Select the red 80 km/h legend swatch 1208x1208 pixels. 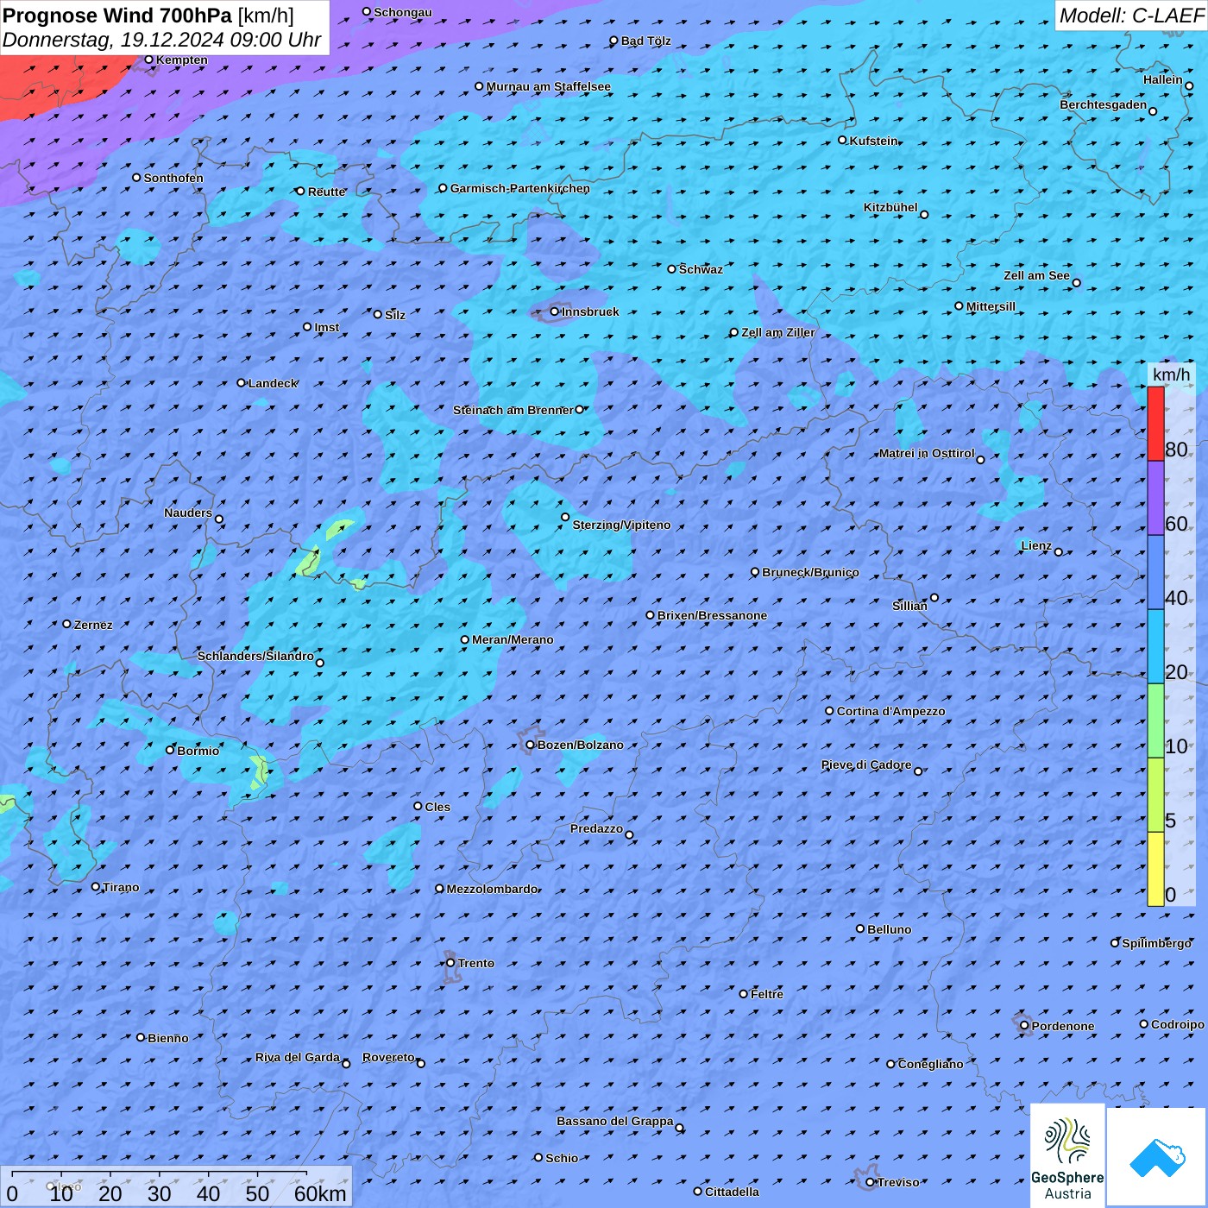pos(1155,424)
